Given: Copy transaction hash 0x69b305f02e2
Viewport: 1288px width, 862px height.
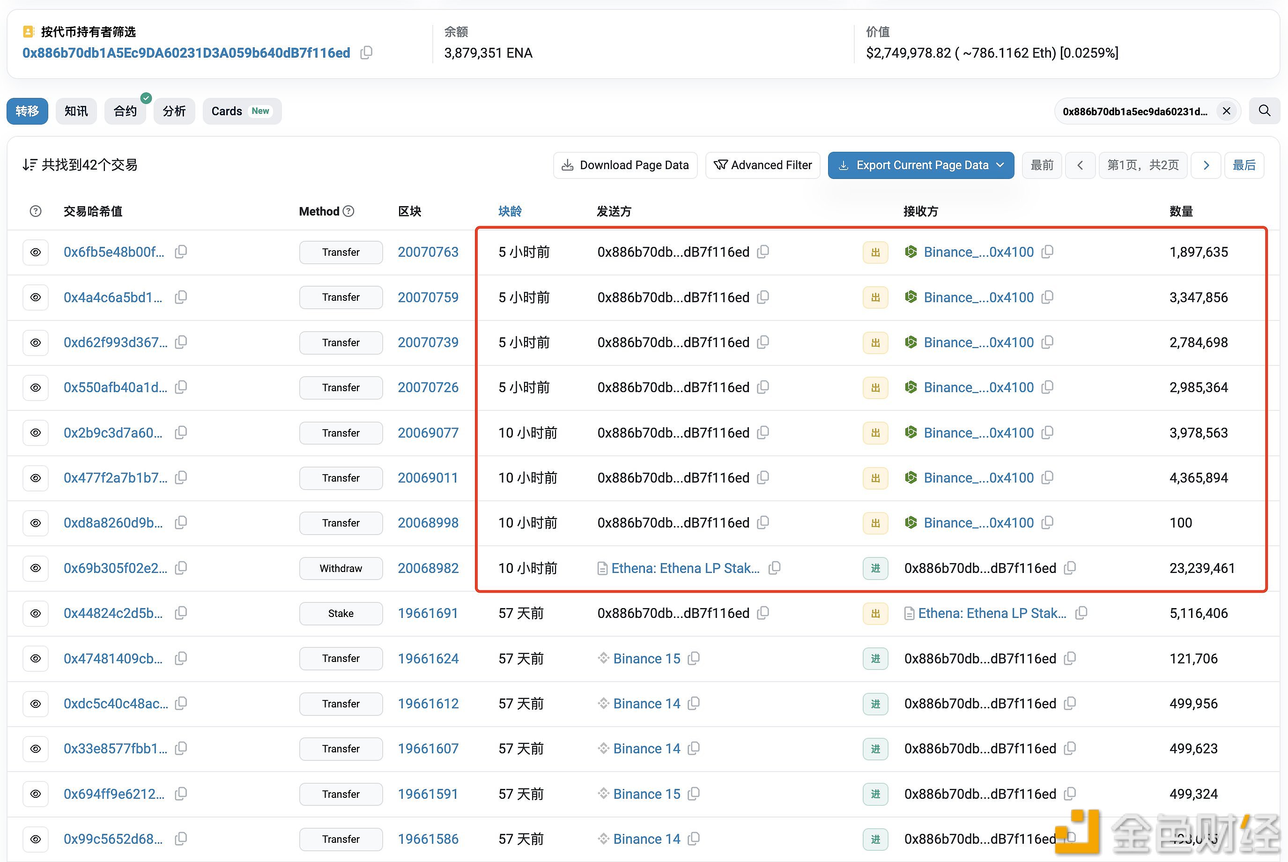Looking at the screenshot, I should [x=181, y=568].
